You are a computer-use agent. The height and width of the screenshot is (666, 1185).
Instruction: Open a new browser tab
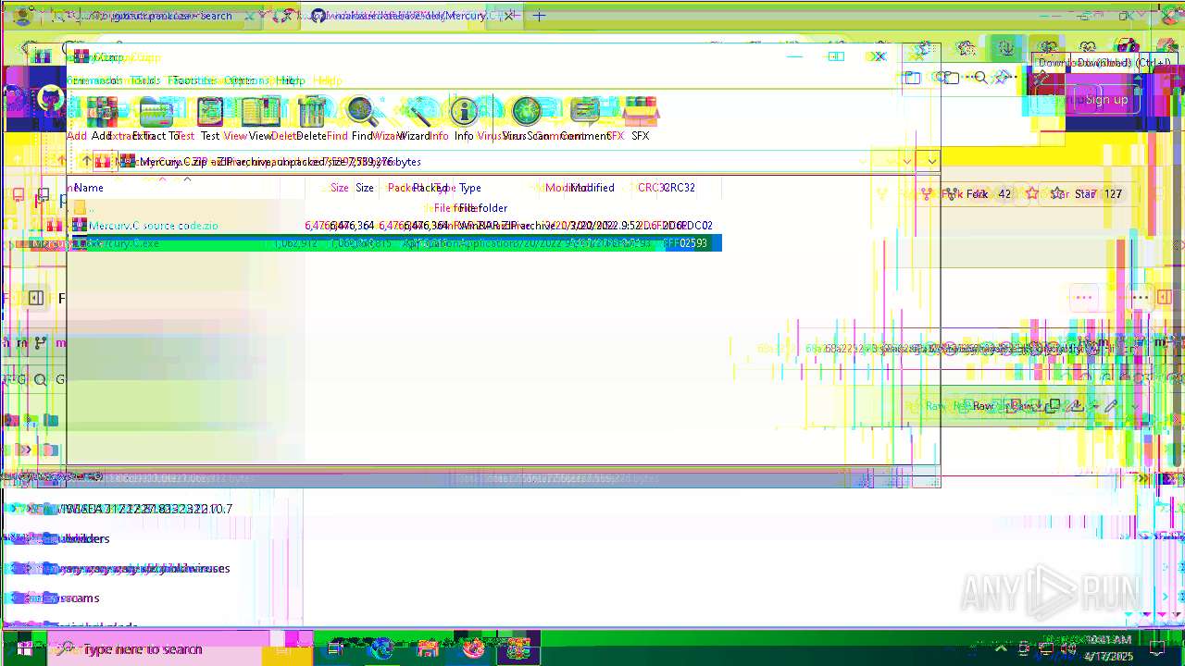coord(540,16)
